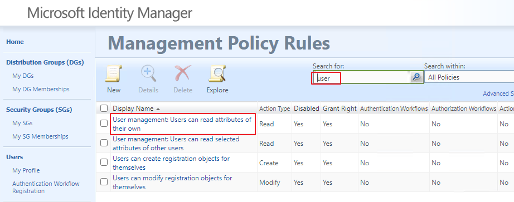Click the Advanced Search link
Image resolution: width=514 pixels, height=202 pixels.
(x=498, y=93)
